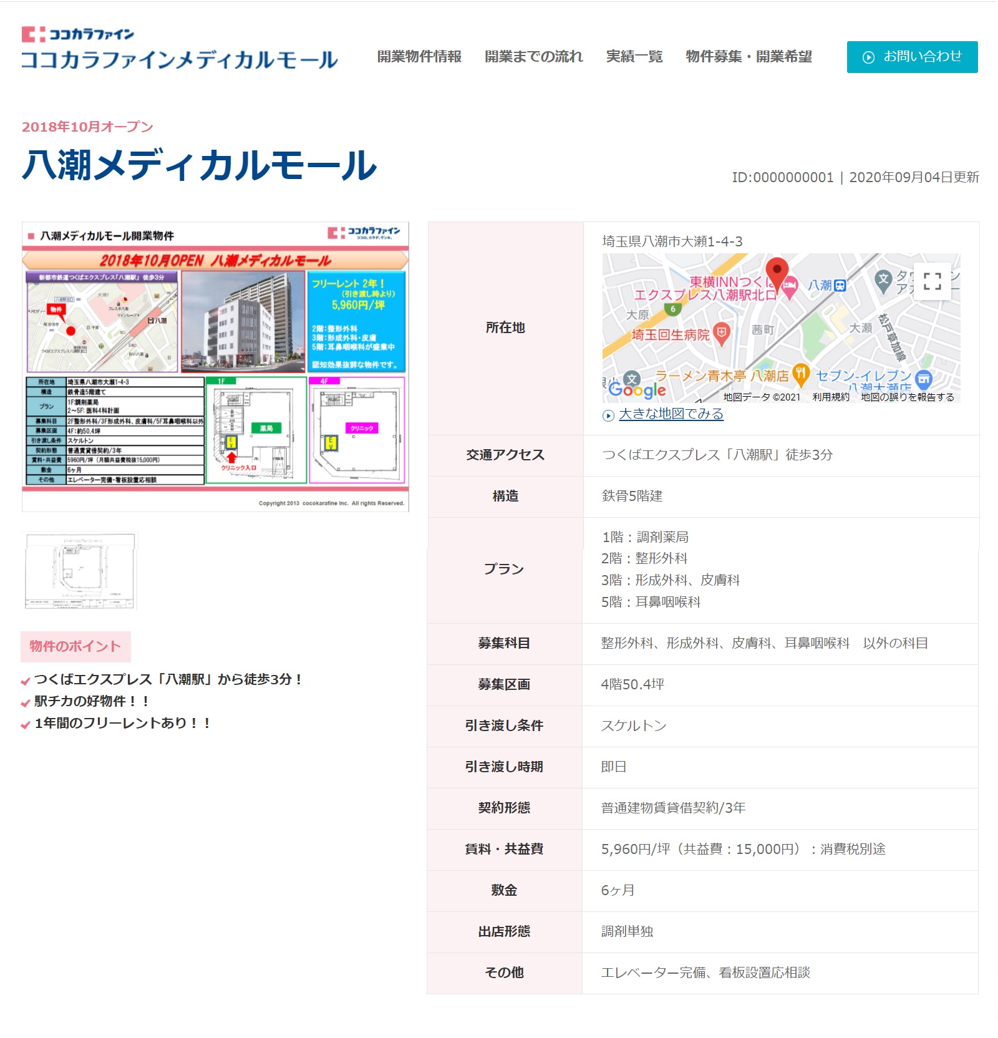
Task: Click plan line 5階:耳鼻咽喉科
Action: 651,602
